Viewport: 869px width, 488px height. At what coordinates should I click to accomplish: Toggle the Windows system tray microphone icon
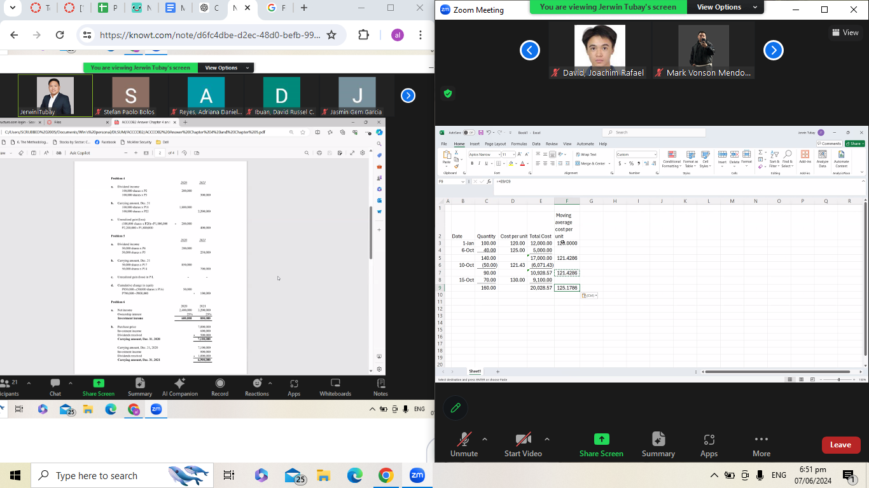760,475
